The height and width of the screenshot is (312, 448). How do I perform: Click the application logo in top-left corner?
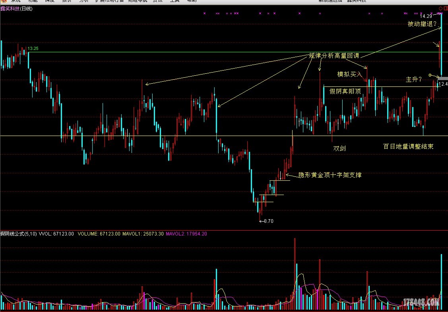3,1
